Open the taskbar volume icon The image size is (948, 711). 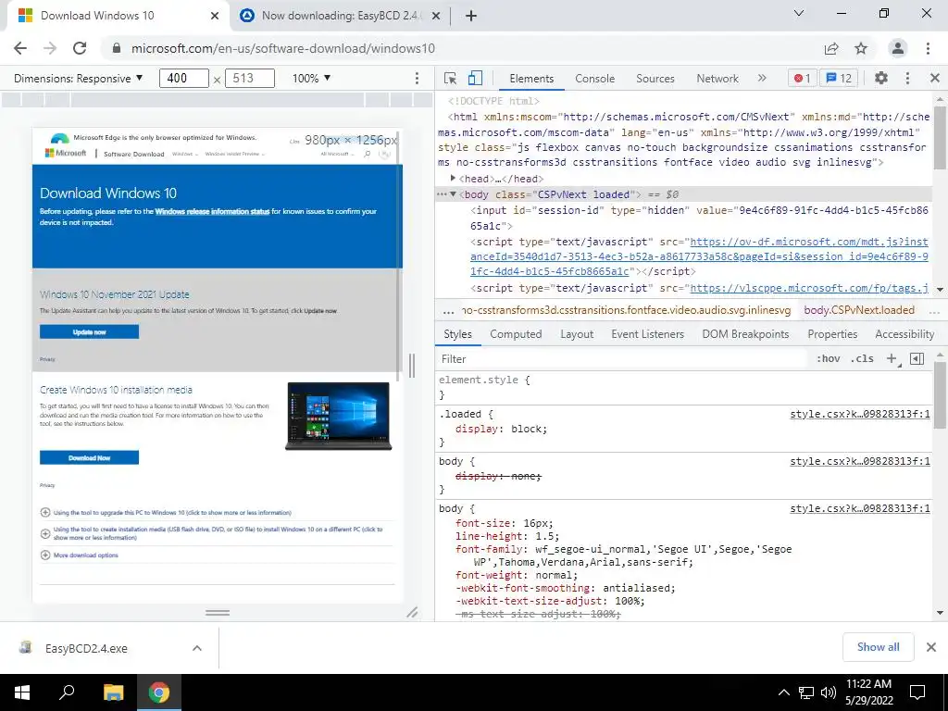click(x=829, y=692)
